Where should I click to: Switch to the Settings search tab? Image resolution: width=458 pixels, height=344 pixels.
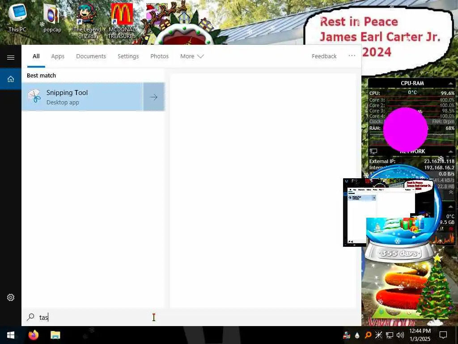coord(128,56)
